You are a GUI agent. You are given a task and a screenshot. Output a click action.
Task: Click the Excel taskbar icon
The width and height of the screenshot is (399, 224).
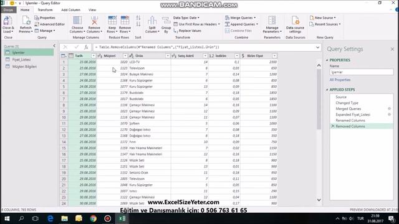(x=122, y=218)
